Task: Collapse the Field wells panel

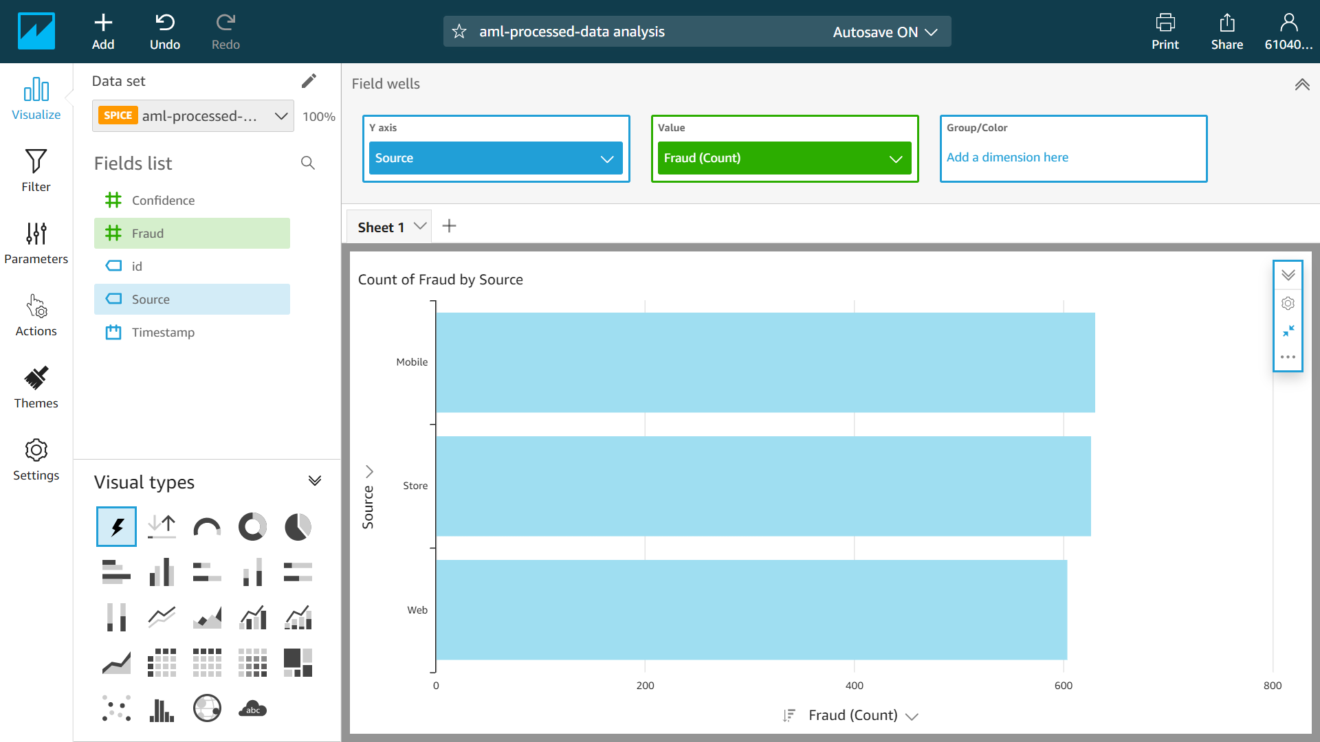Action: click(x=1301, y=85)
